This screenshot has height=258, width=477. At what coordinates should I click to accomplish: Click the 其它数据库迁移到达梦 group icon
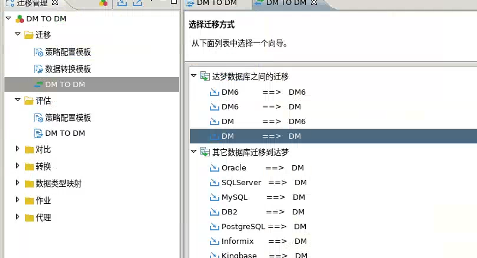click(205, 152)
